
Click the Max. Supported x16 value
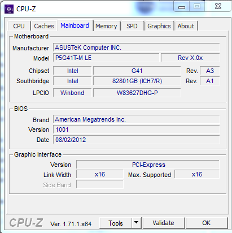coord(197,174)
